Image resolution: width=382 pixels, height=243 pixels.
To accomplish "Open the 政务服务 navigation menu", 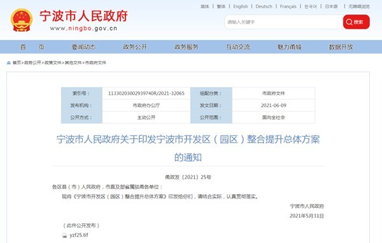I will (187, 47).
